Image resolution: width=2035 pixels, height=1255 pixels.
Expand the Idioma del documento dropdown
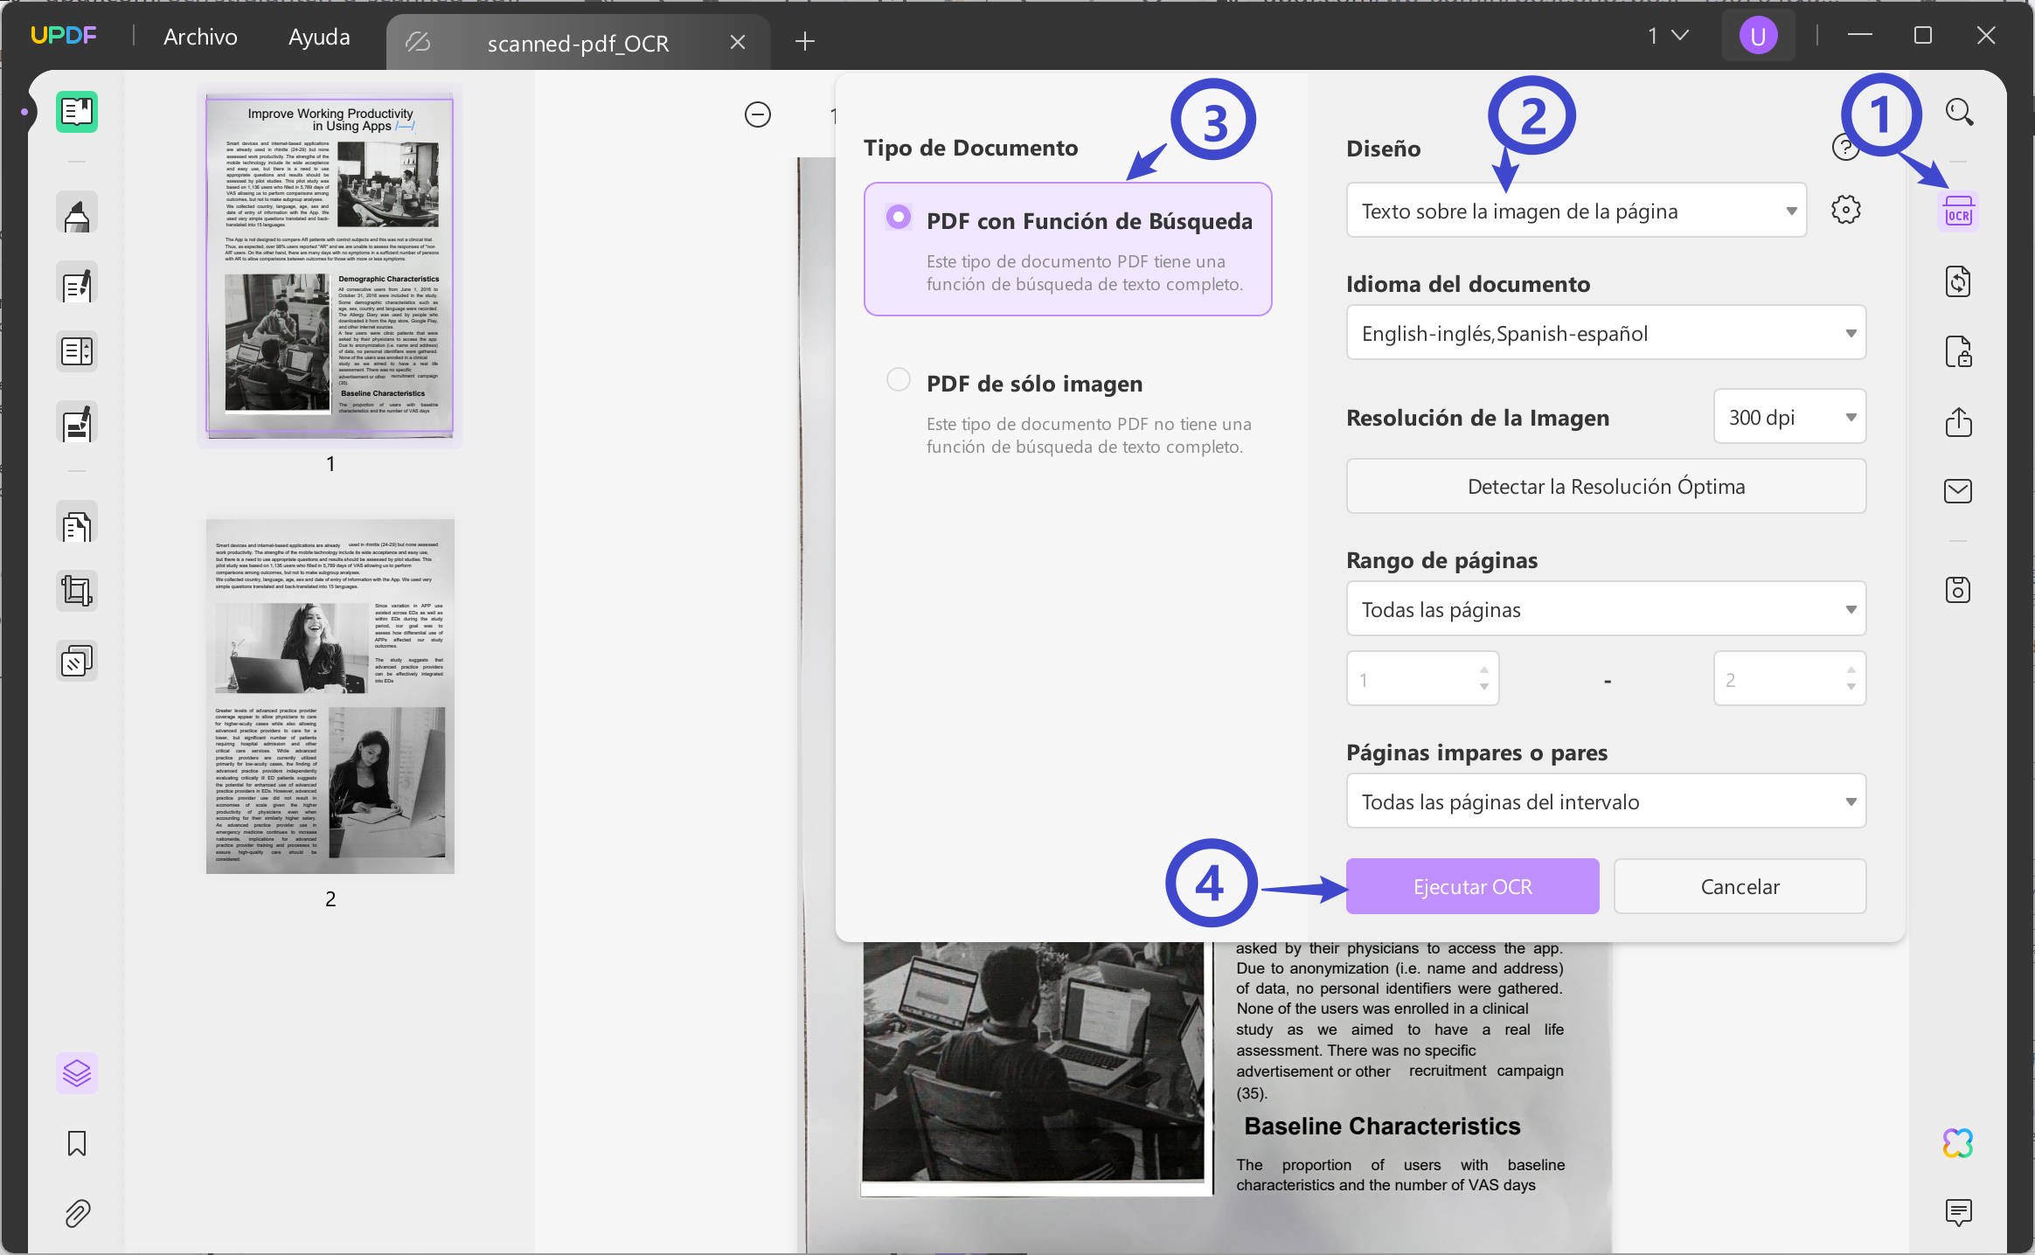[x=1605, y=333]
